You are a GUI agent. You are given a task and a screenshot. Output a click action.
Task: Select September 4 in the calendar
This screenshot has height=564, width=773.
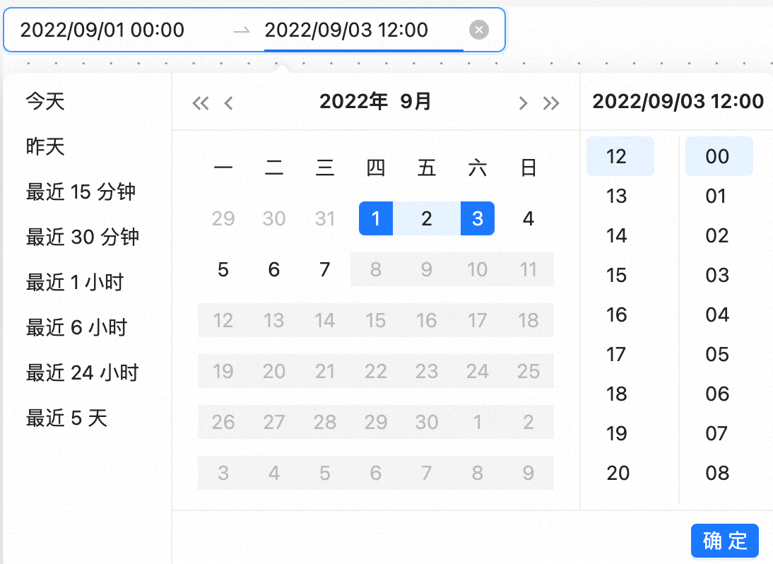(x=529, y=218)
